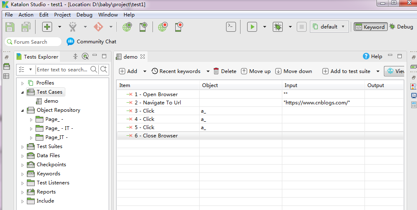Open the default profile dropdown
The height and width of the screenshot is (210, 417).
coord(329,26)
